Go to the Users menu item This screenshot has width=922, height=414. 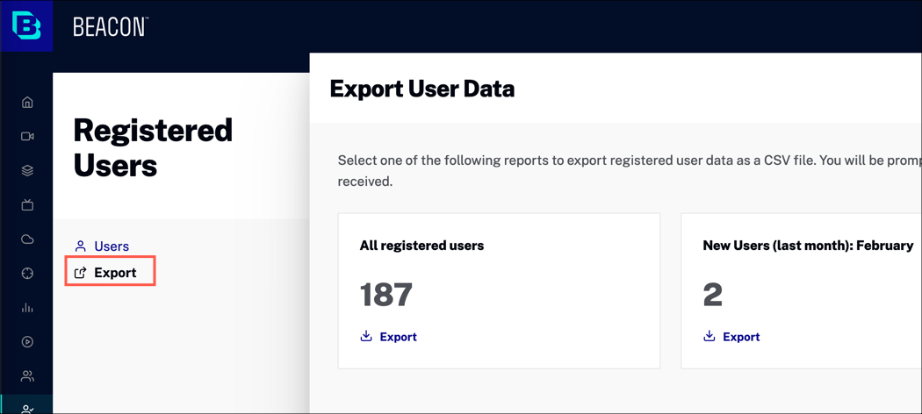point(111,246)
